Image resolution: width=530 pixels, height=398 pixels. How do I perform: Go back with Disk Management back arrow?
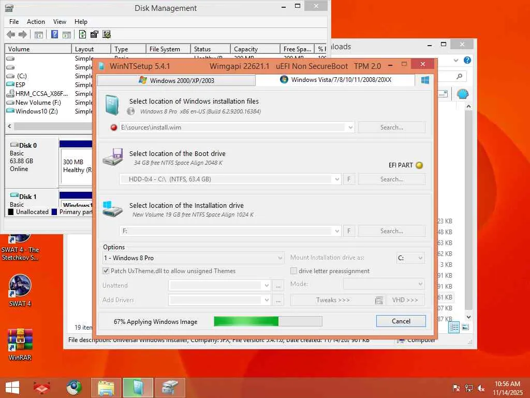11,34
